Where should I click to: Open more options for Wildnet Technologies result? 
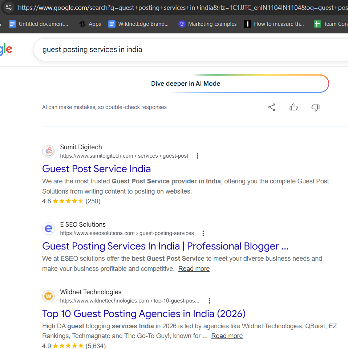209,301
